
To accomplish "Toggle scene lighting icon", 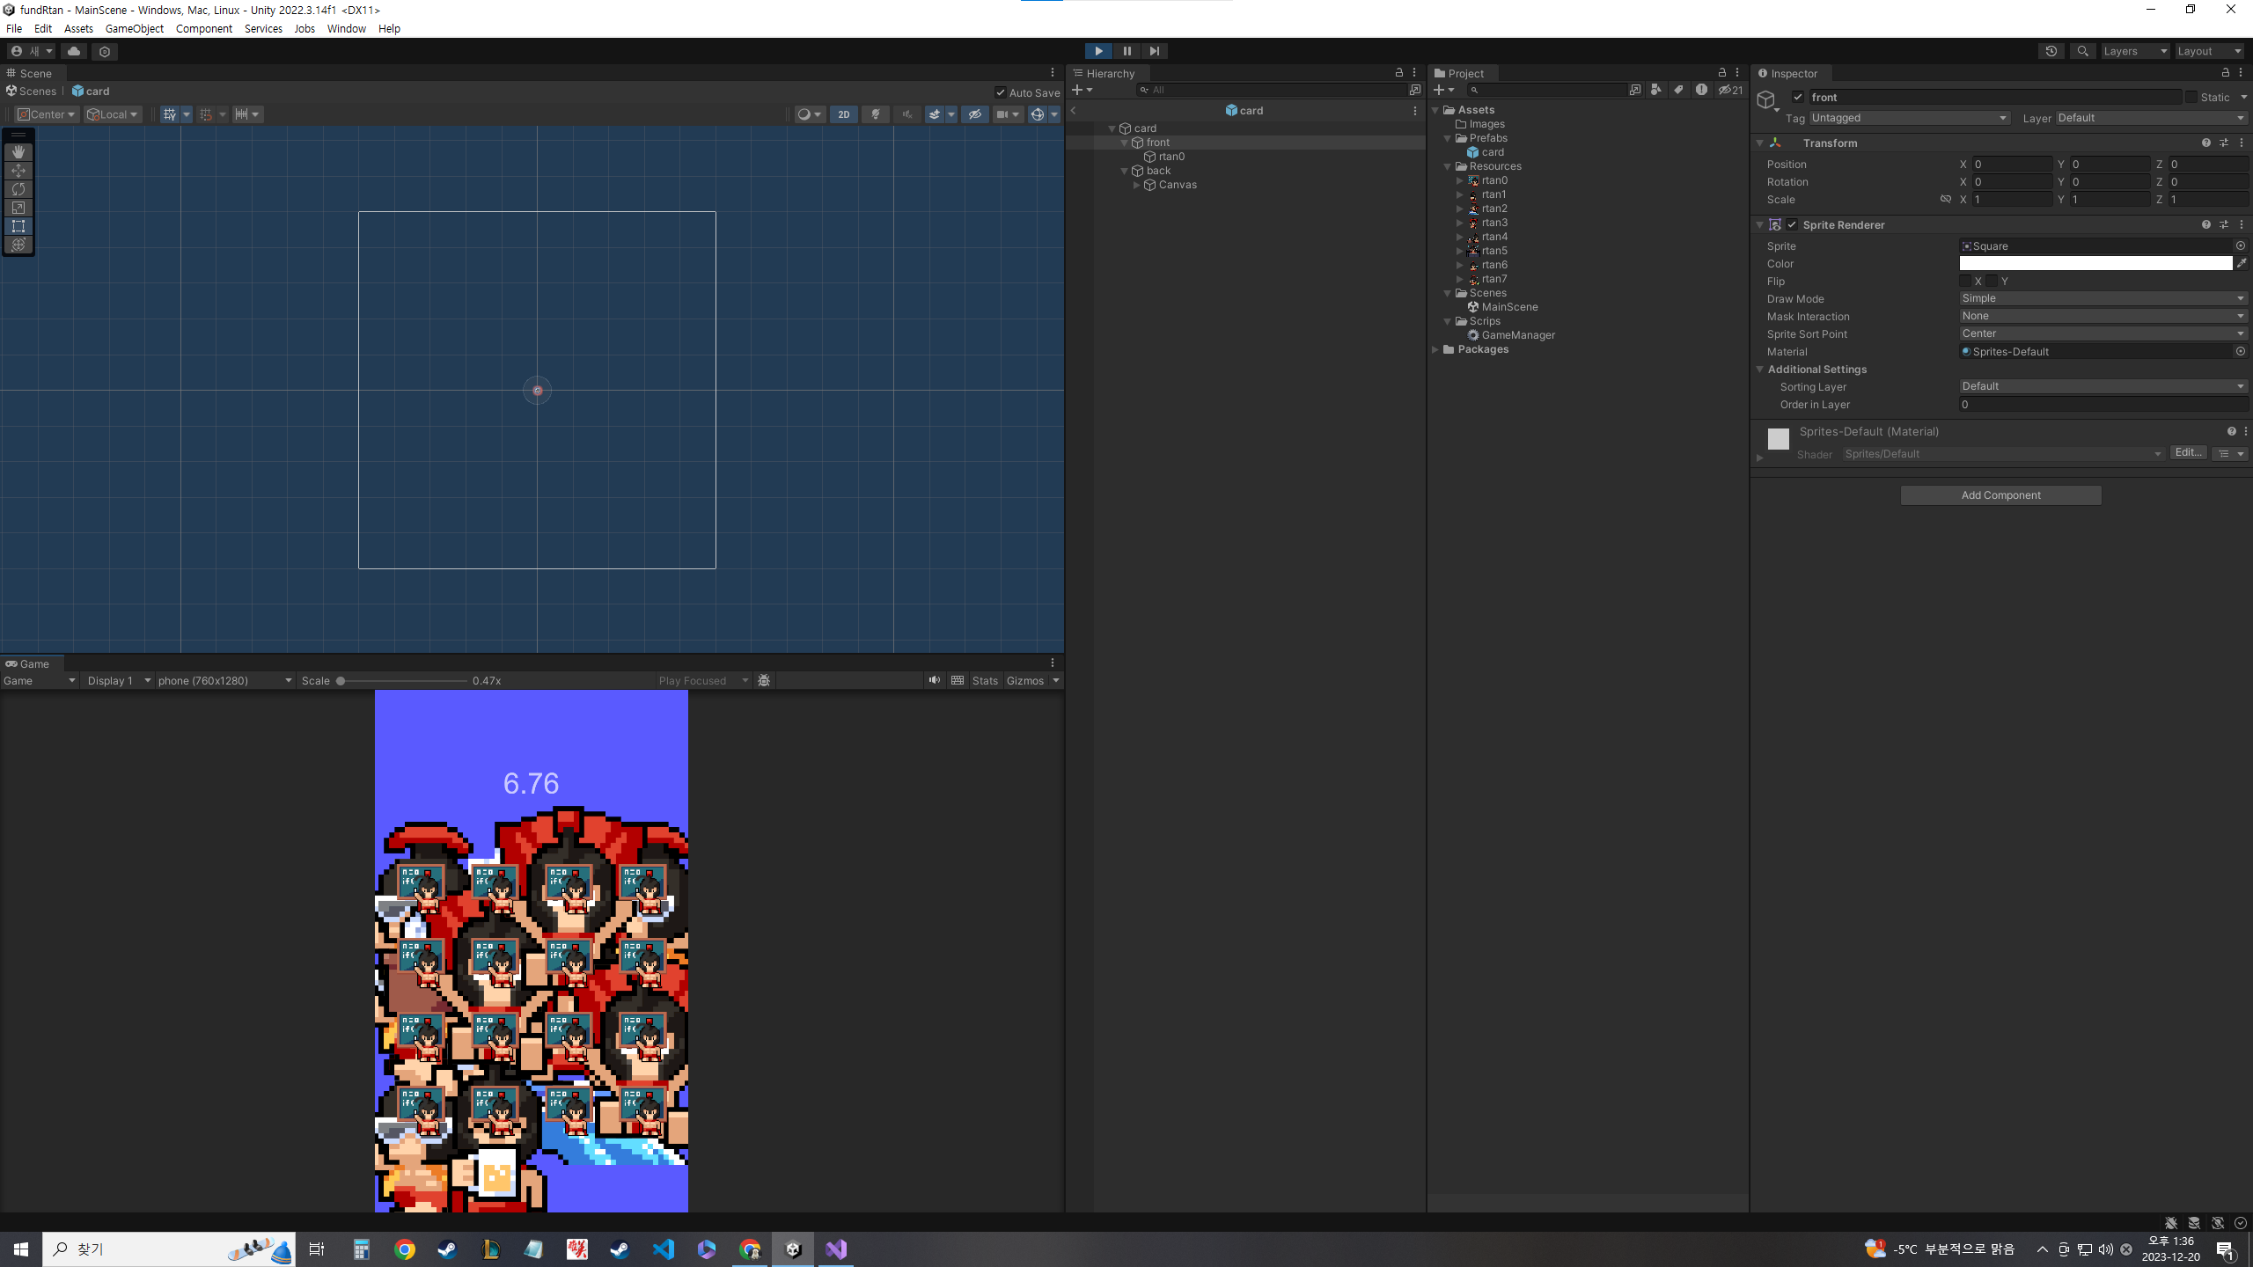I will coord(876,114).
